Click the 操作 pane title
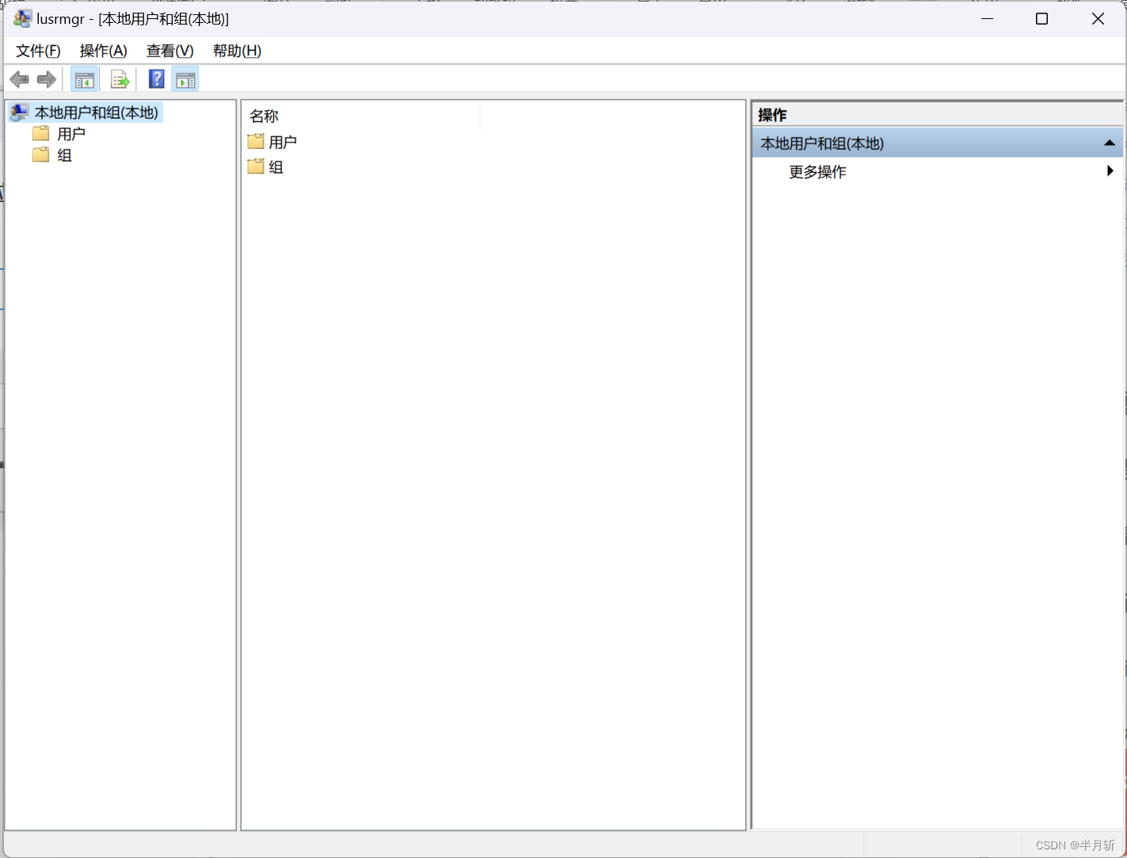Screen dimensions: 1127x858 [x=772, y=115]
